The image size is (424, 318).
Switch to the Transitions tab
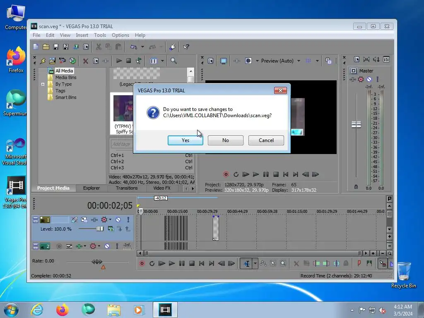pos(127,188)
